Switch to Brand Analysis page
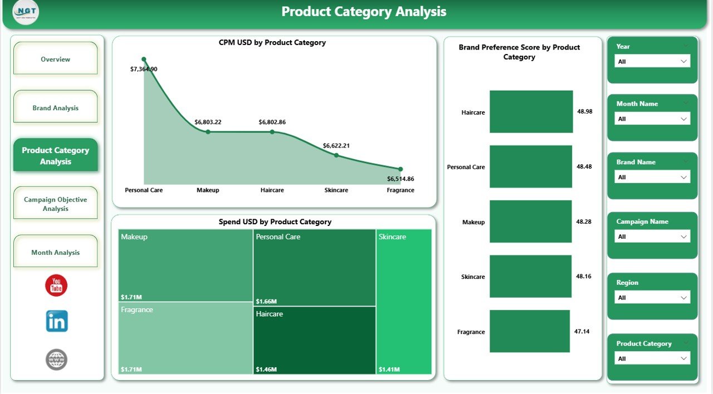This screenshot has height=394, width=713. pos(56,107)
